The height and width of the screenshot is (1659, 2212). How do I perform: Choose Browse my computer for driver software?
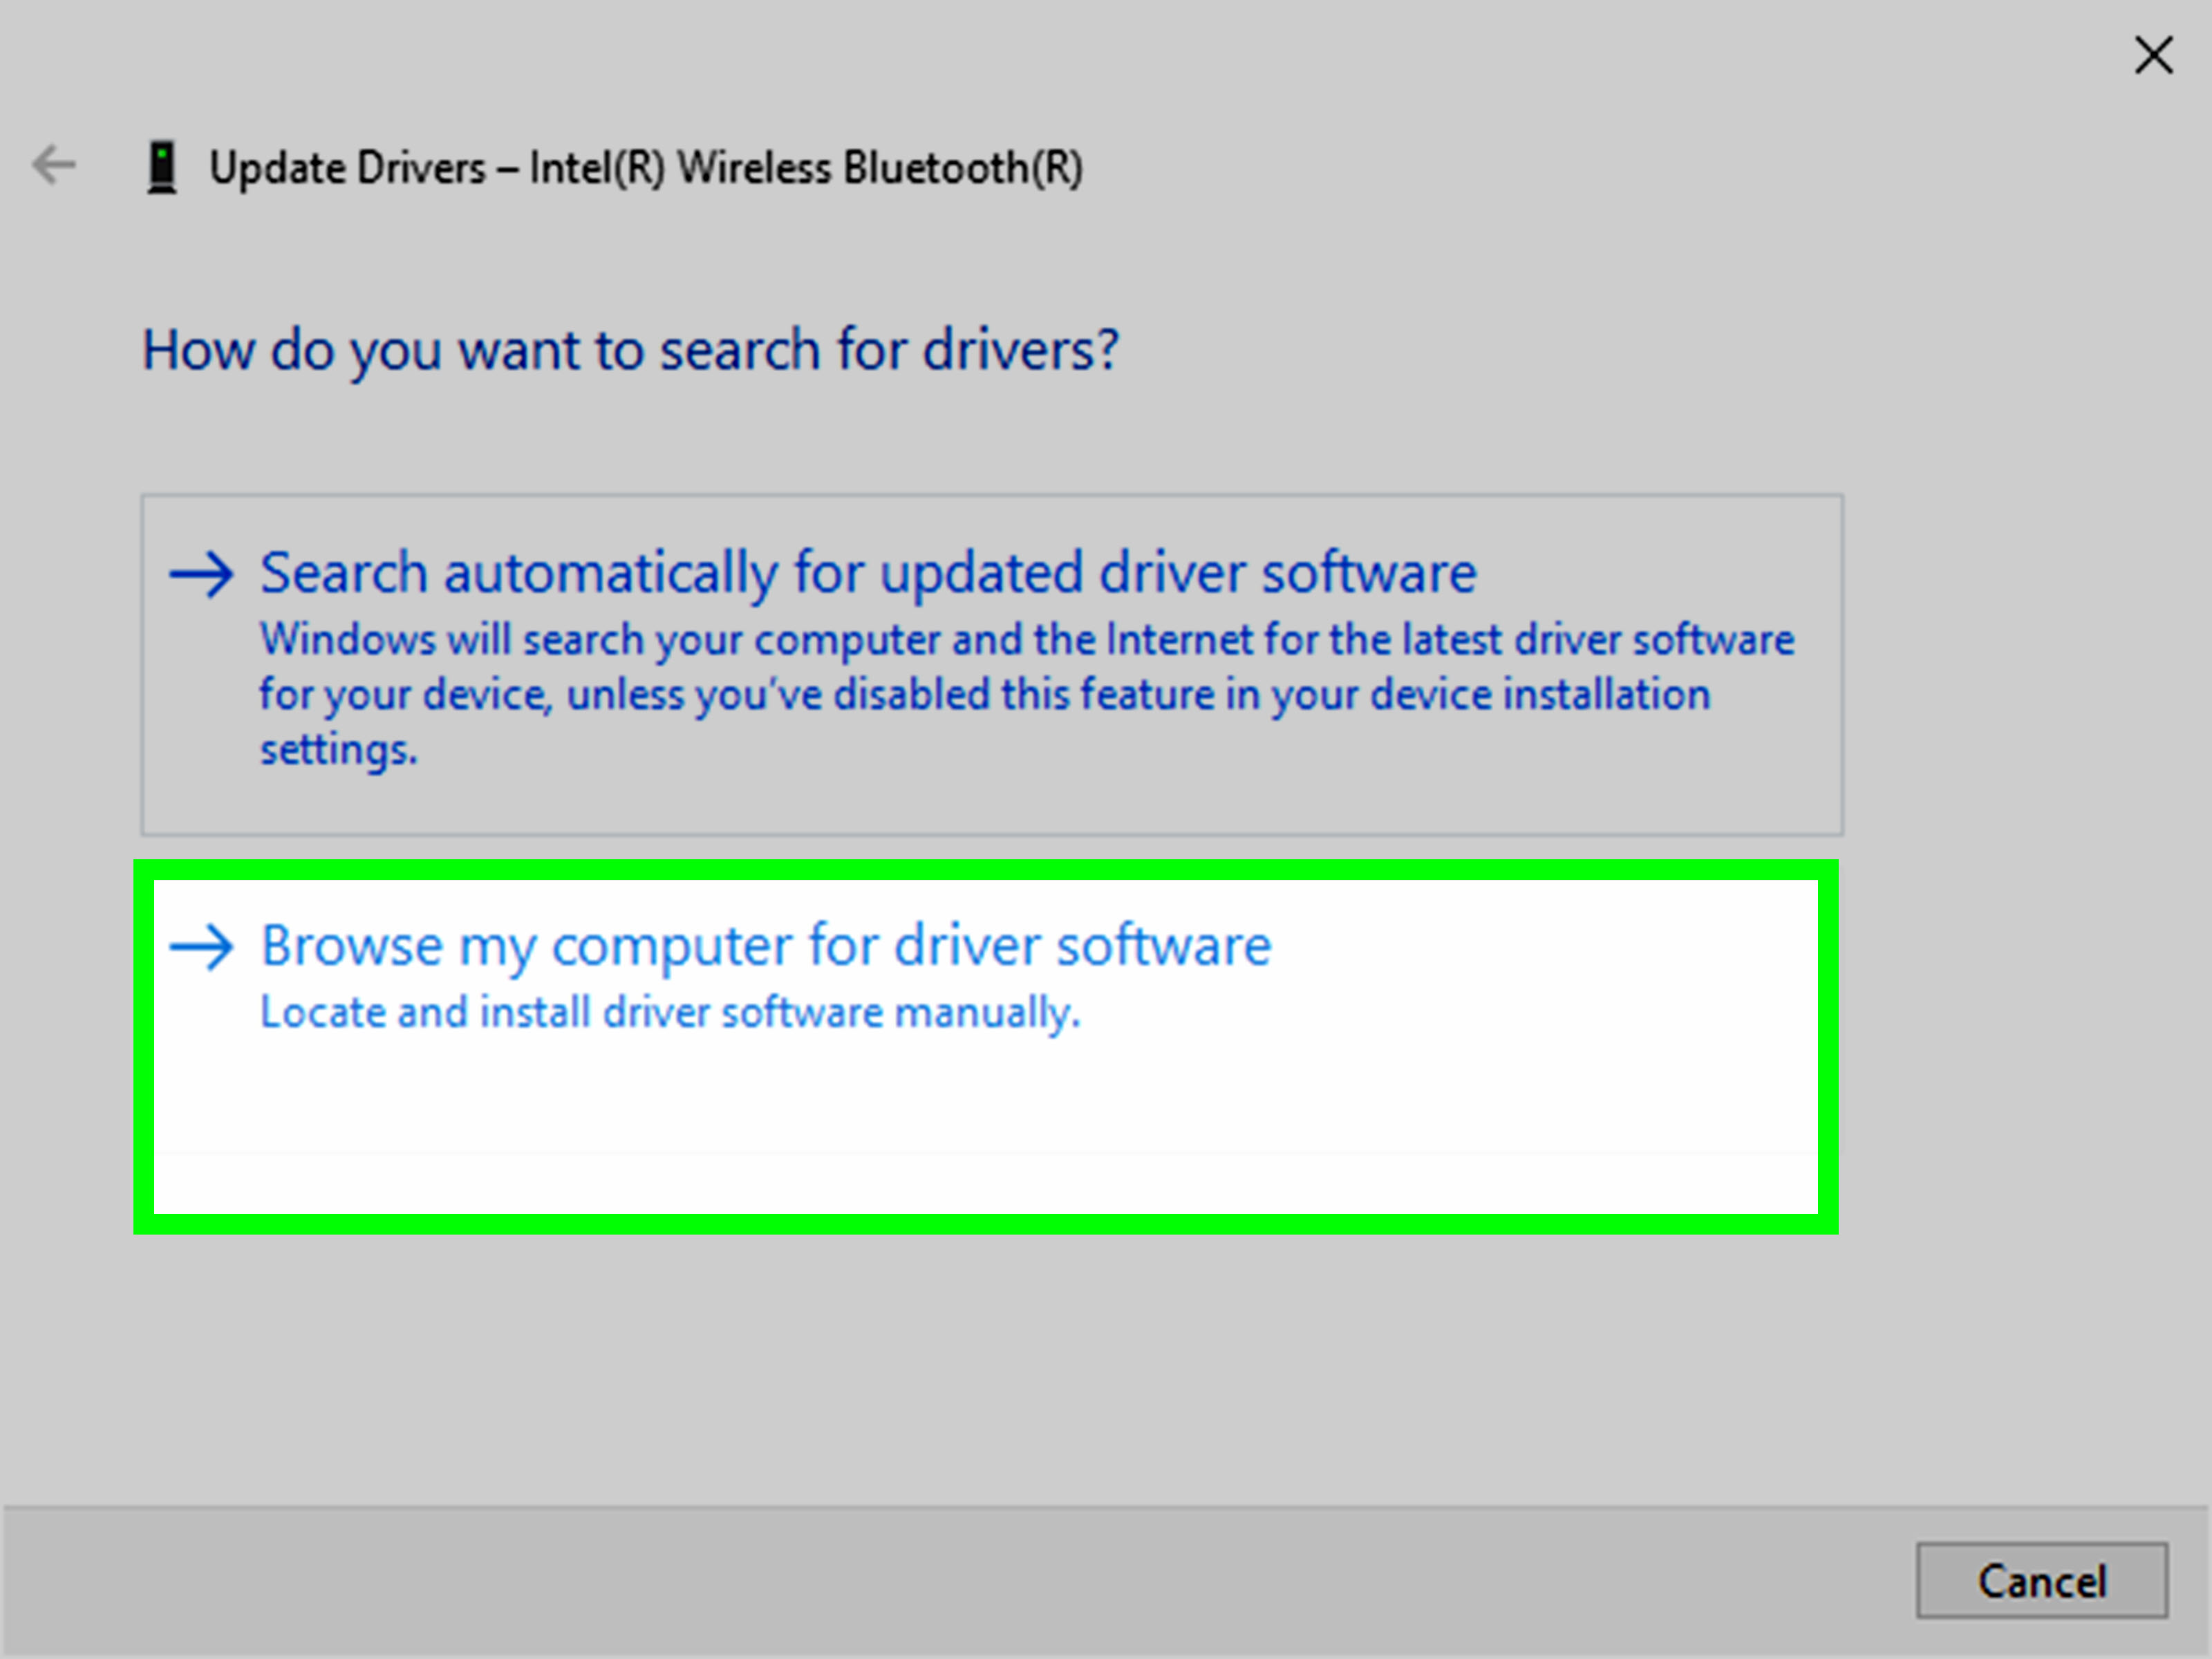coord(986,1047)
